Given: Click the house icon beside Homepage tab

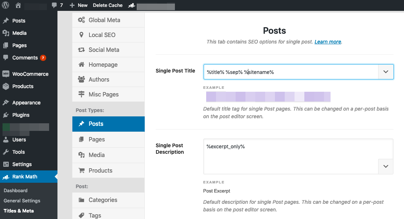Looking at the screenshot, I should click(81, 65).
